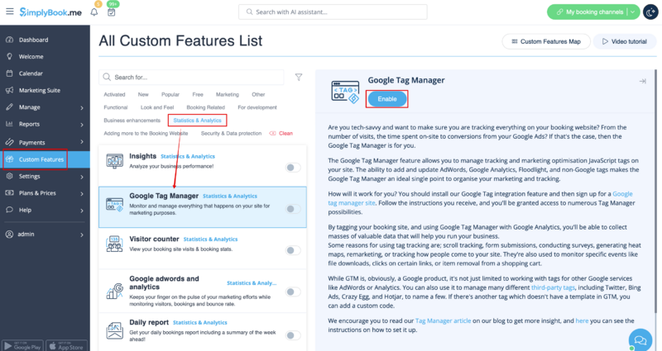Click the blue Enable button
The image size is (662, 351).
click(387, 99)
